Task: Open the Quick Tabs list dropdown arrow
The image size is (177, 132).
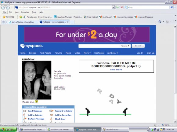Action: [x=6, y=22]
